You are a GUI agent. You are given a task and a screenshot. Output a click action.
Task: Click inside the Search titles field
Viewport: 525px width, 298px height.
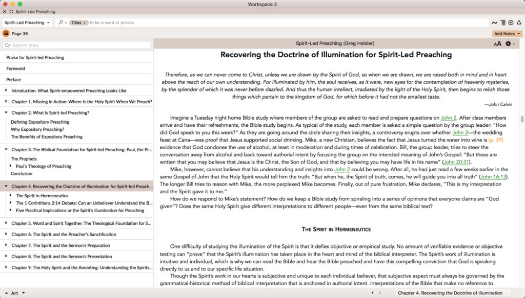[x=77, y=45]
